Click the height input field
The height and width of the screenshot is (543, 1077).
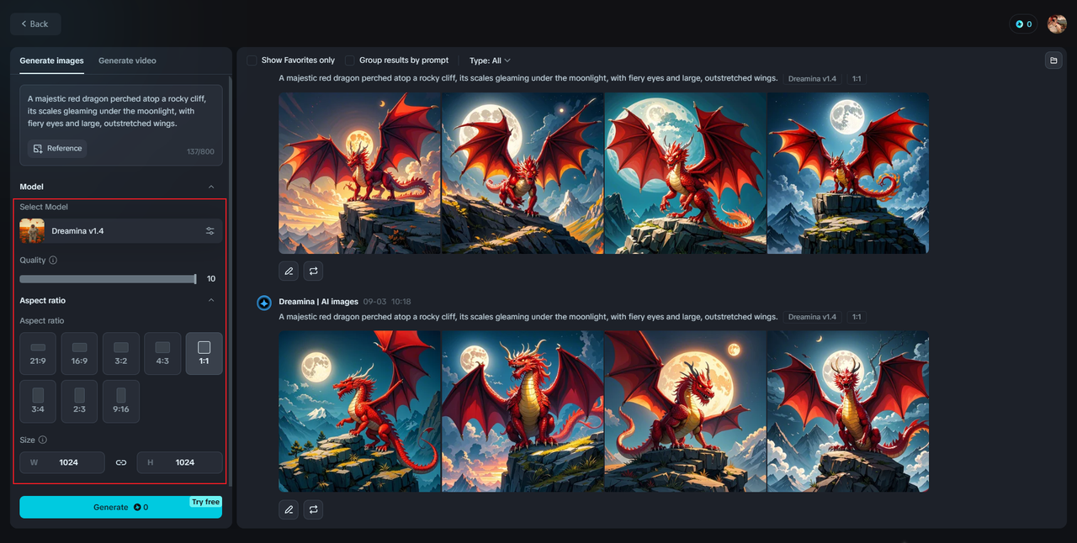(x=180, y=462)
